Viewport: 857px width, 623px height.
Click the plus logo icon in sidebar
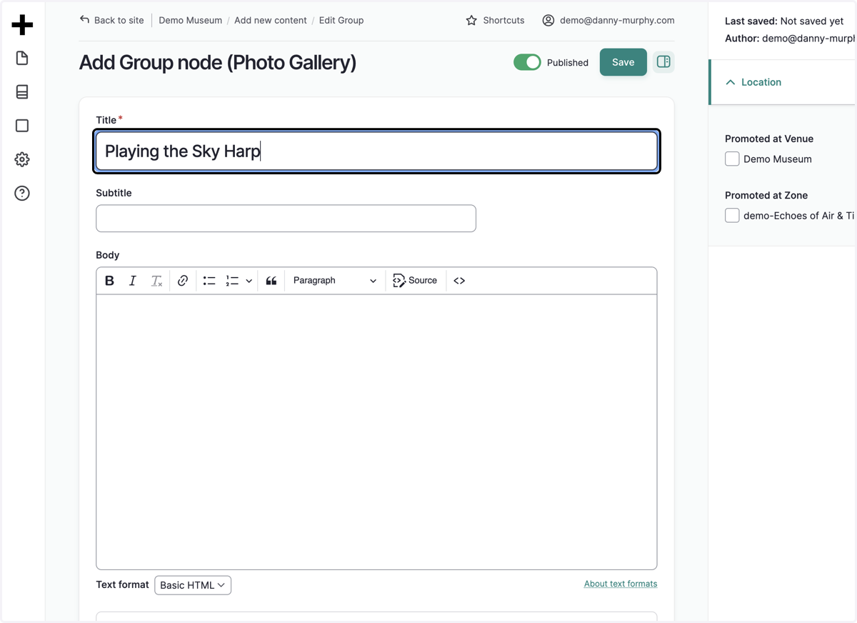coord(22,25)
